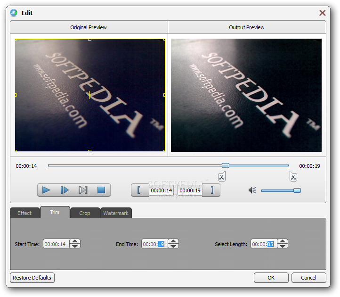Screen dimensions: 340x297
Task: Click the play-selection bracket icon
Action: [x=83, y=190]
